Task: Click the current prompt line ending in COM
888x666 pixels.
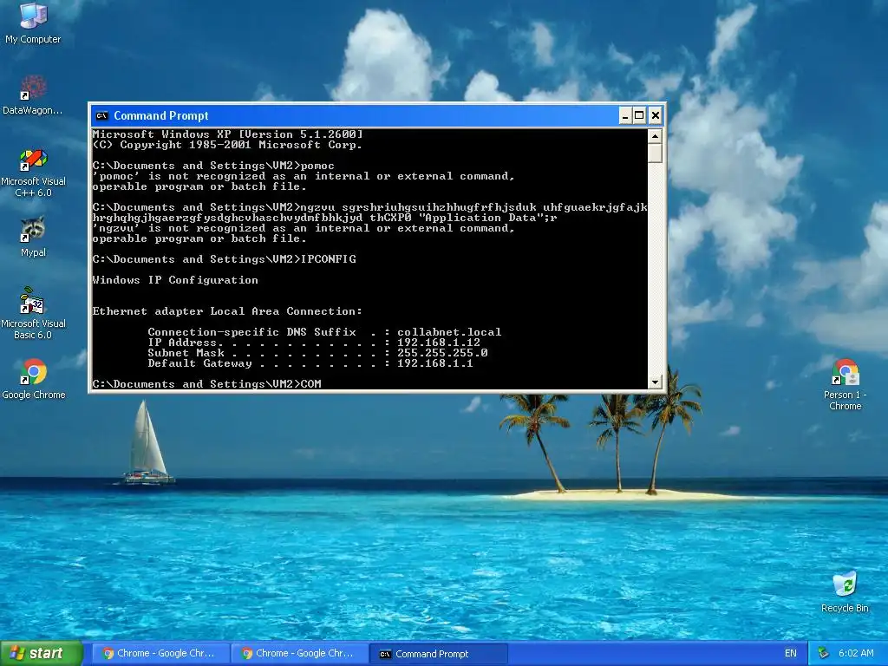Action: coord(206,384)
